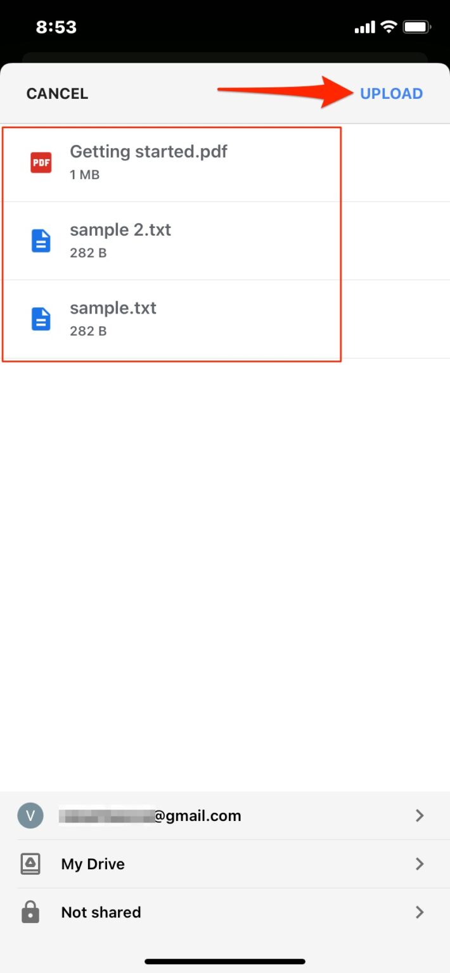Image resolution: width=450 pixels, height=973 pixels.
Task: Tap the account avatar with letter V
Action: point(30,816)
